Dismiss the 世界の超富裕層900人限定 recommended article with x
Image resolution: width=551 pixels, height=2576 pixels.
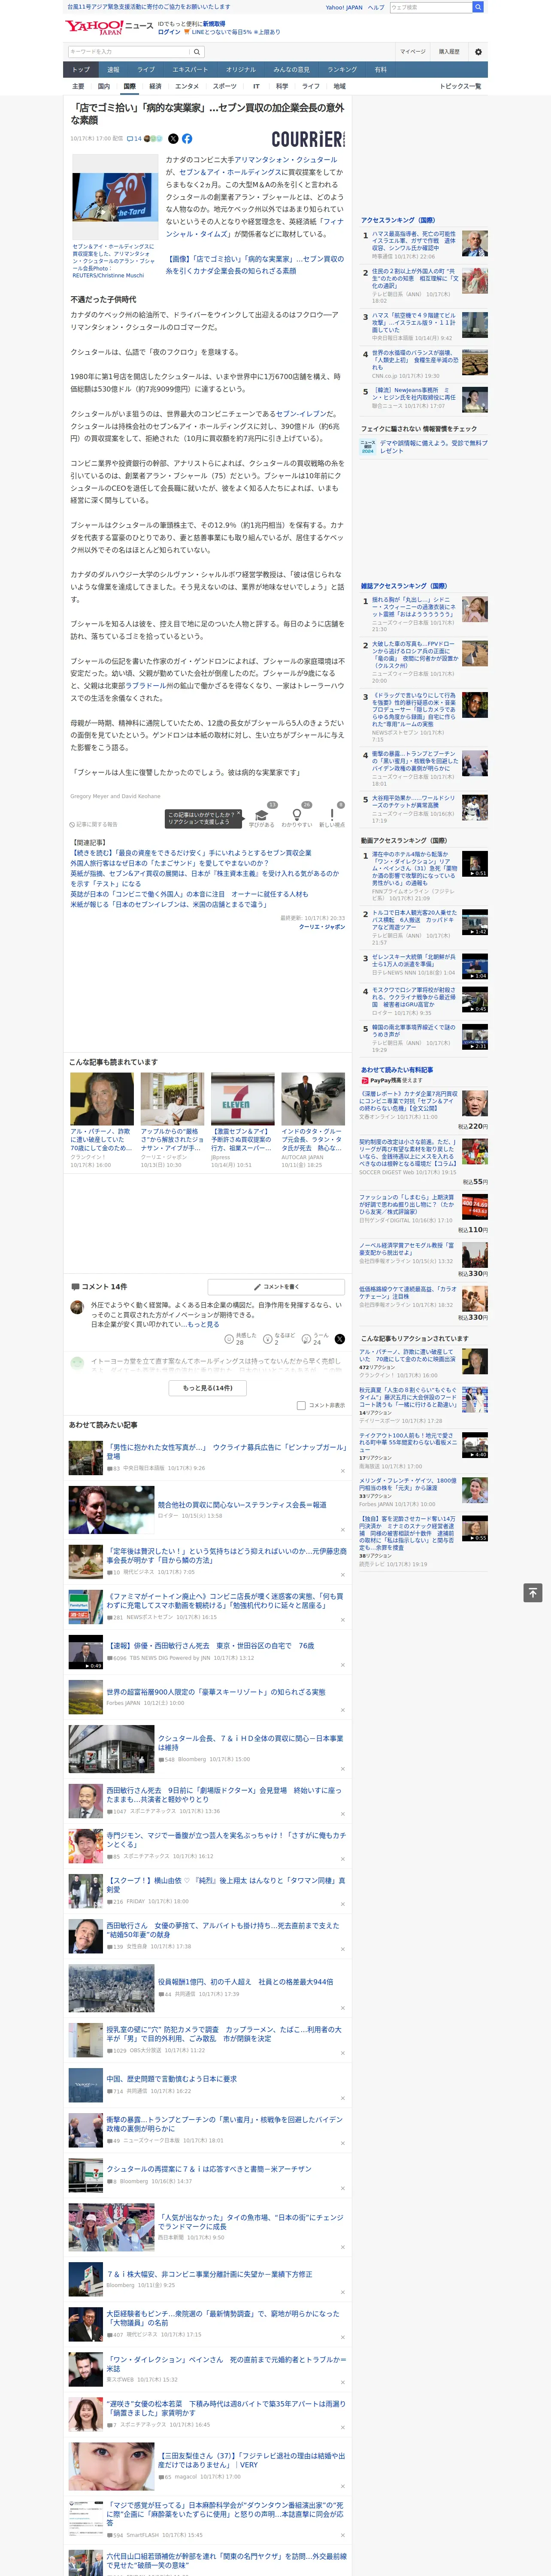(343, 1709)
